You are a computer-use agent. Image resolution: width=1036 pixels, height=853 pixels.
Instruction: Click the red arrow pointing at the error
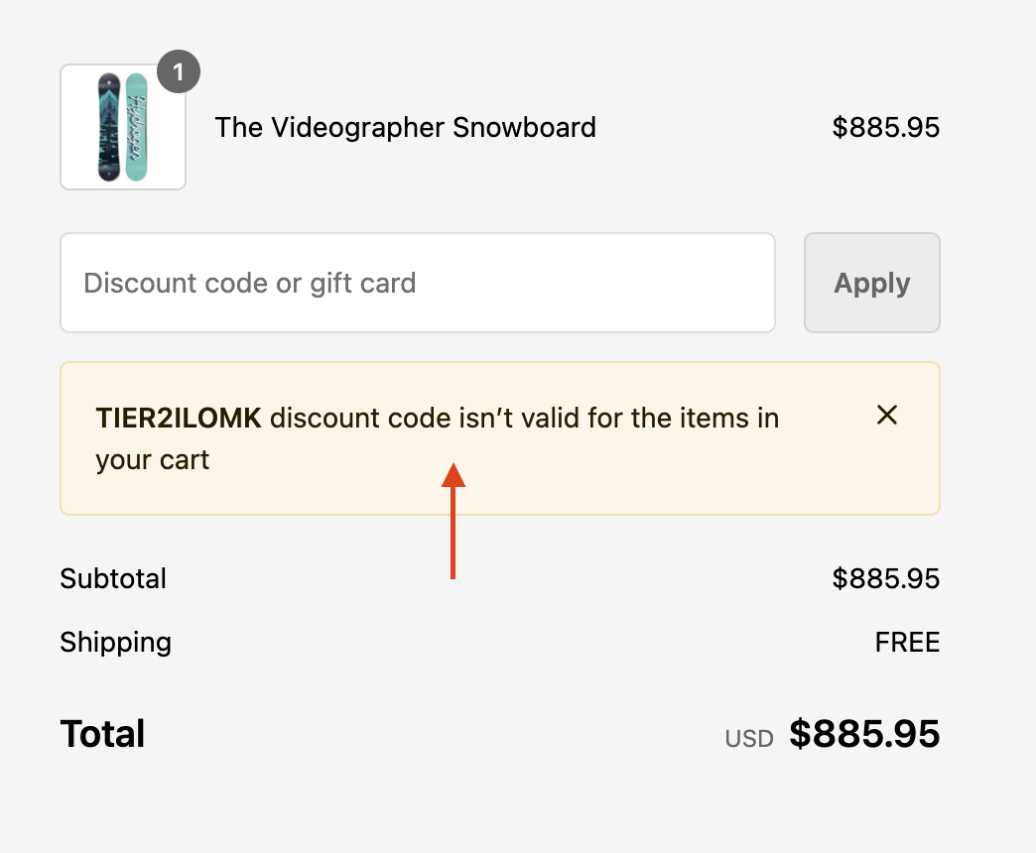455,521
